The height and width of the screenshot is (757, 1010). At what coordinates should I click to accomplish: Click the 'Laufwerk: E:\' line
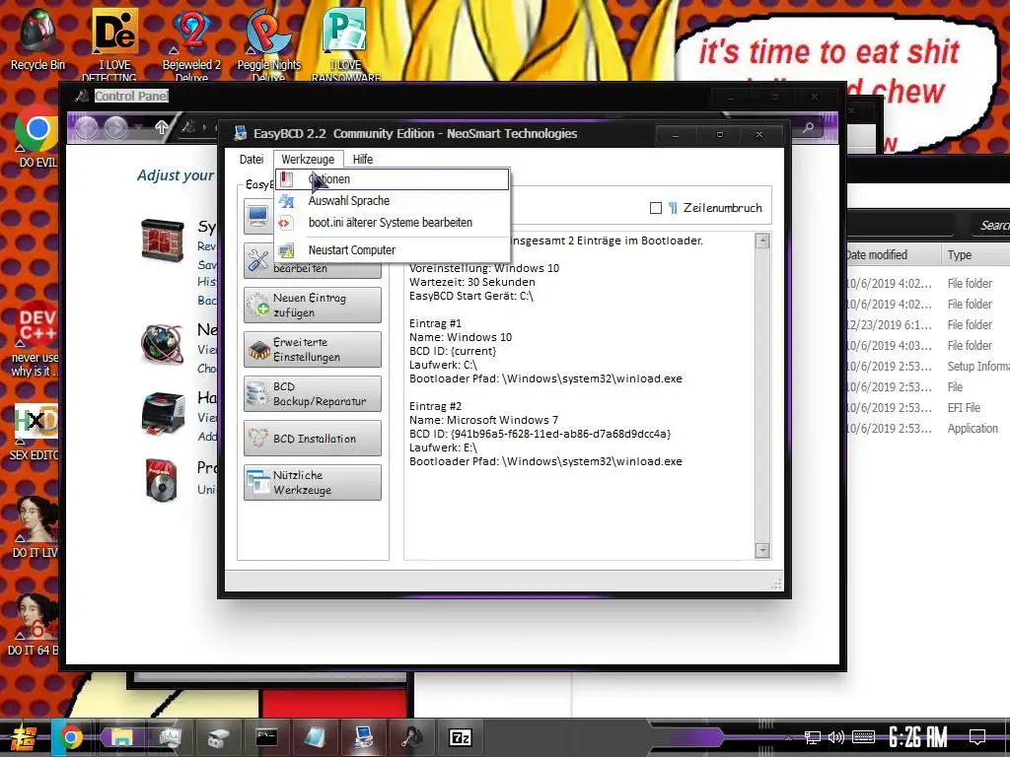(443, 447)
